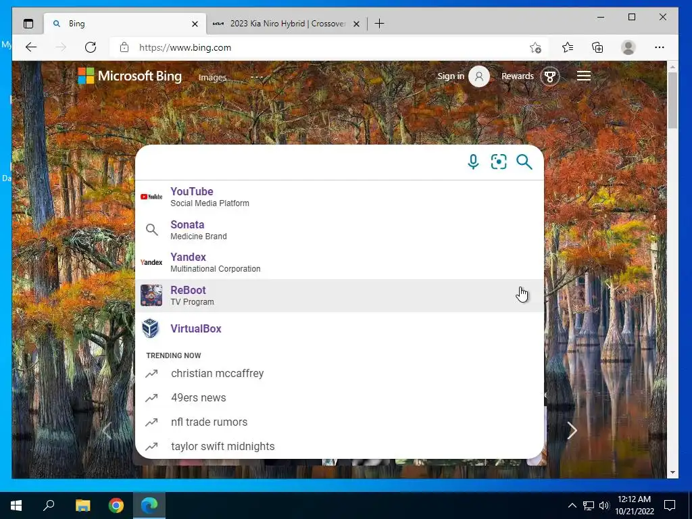692x519 pixels.
Task: Click the Rewards trophy icon
Action: click(550, 76)
